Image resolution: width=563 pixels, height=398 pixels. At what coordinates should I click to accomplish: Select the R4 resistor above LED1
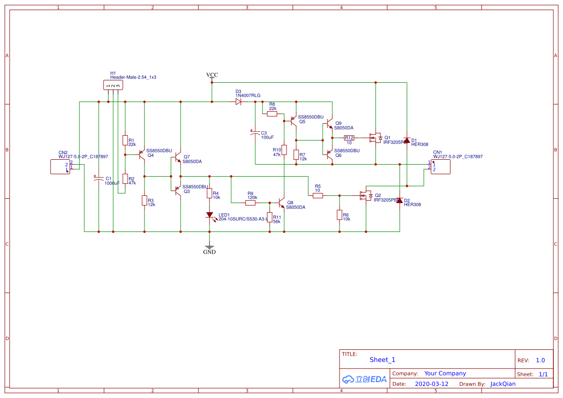[209, 193]
